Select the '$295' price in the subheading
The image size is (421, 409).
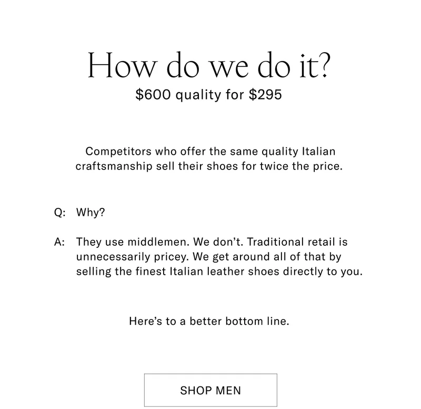point(265,95)
